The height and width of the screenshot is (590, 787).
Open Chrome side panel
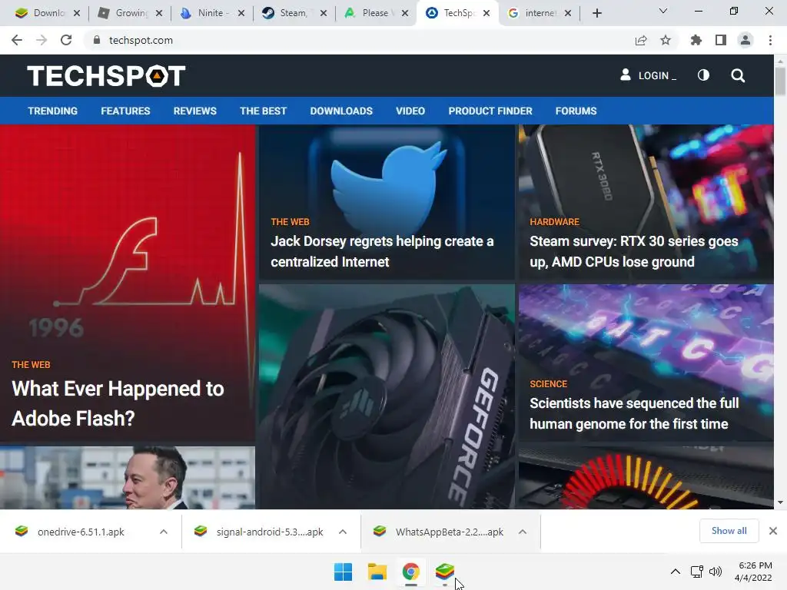tap(721, 40)
